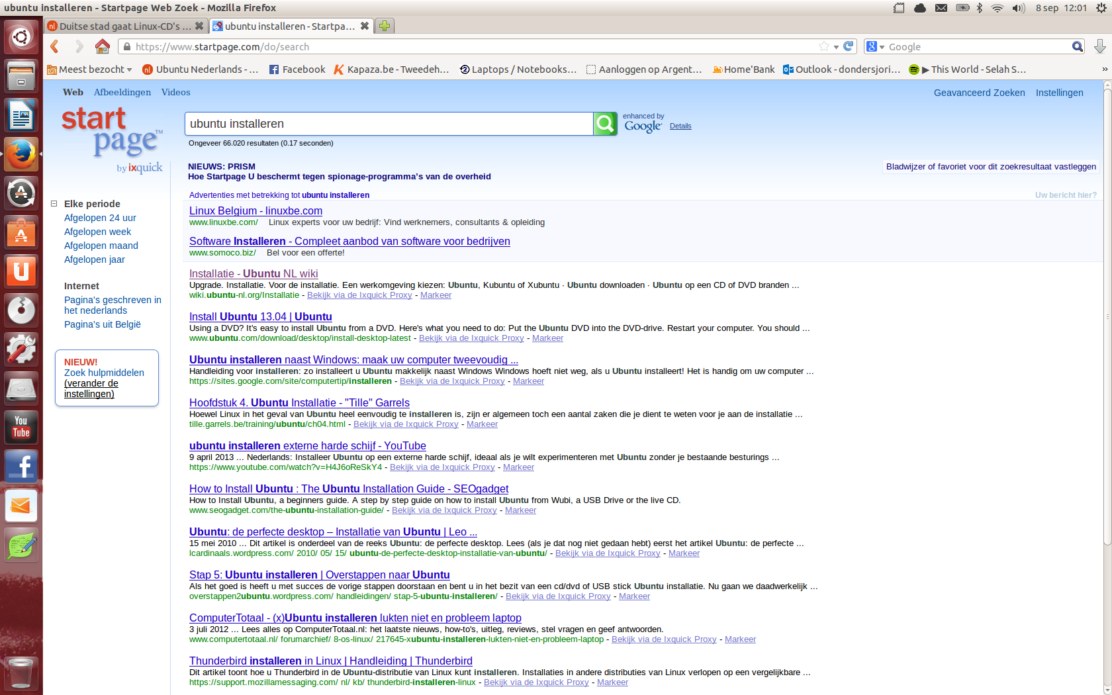Open Software Updater in the launcher
Screen dimensions: 1112x695
(x=21, y=193)
